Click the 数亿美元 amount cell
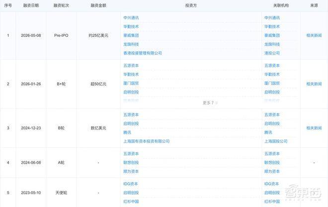The width and height of the screenshot is (328, 207). (98, 128)
